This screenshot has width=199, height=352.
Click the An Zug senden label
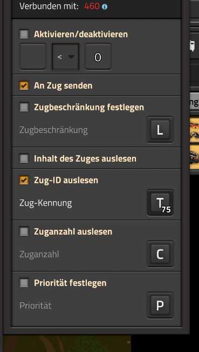pos(63,86)
